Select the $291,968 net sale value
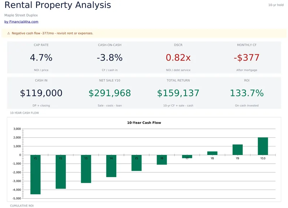Image resolution: width=288 pixels, height=208 pixels. pyautogui.click(x=110, y=93)
